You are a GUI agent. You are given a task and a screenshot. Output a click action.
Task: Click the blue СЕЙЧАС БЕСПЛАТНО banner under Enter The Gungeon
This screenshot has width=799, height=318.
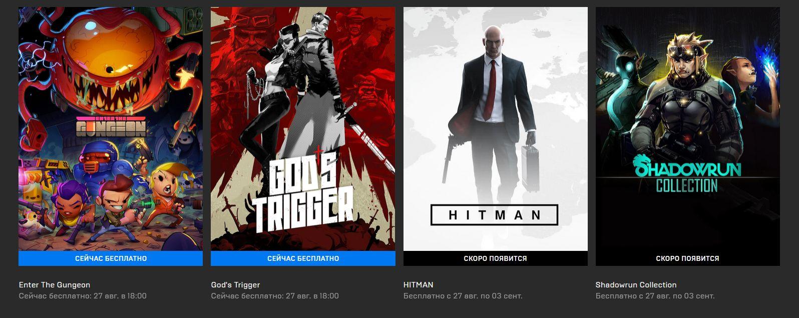tap(111, 258)
